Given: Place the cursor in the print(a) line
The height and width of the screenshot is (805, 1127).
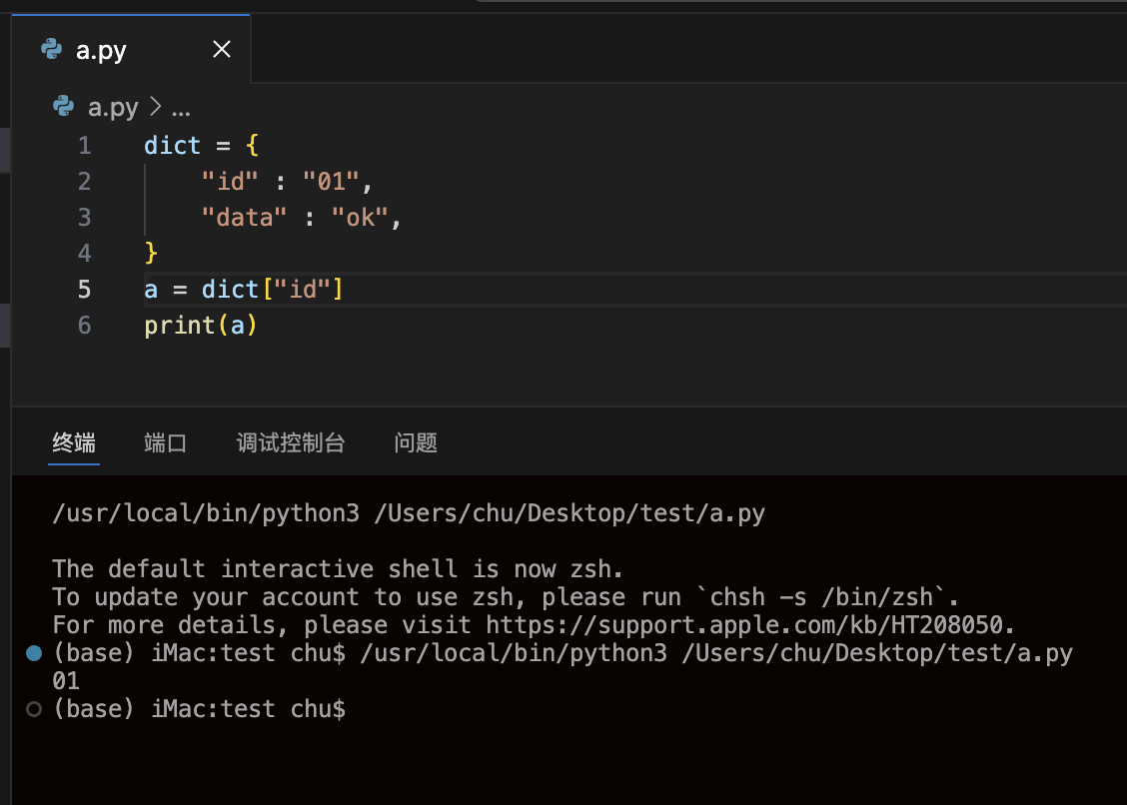Looking at the screenshot, I should [200, 325].
